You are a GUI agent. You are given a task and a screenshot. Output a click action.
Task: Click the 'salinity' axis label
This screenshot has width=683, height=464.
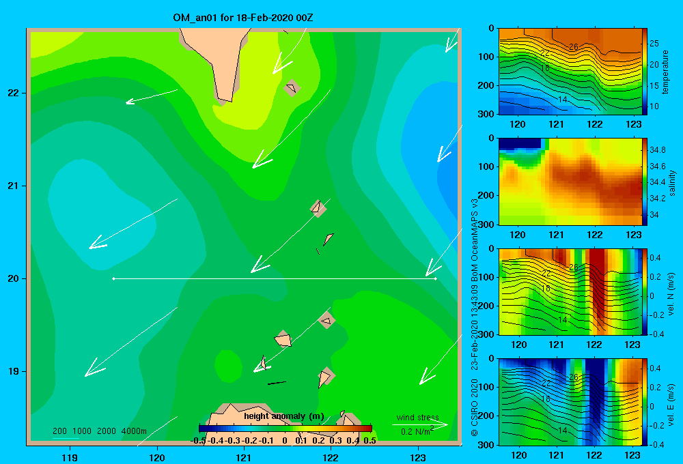[671, 183]
